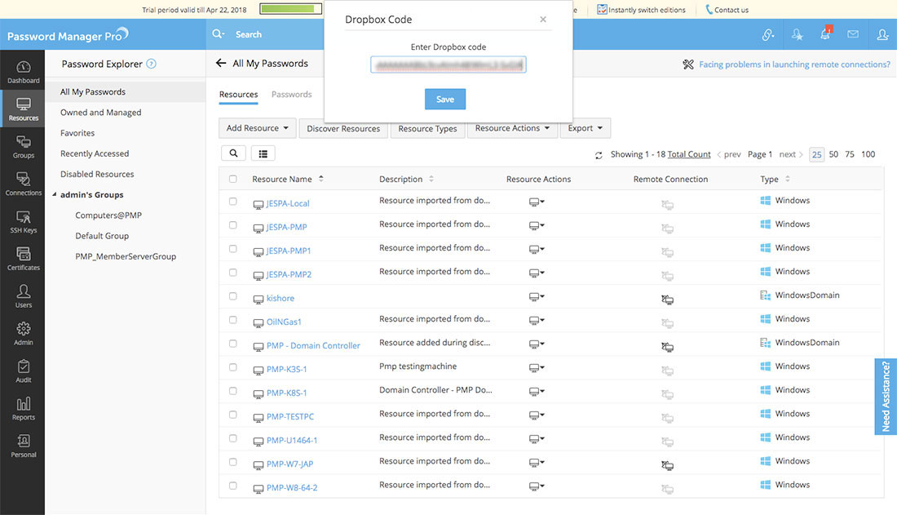Screen dimensions: 897x515
Task: Open the Audit section
Action: tap(23, 371)
